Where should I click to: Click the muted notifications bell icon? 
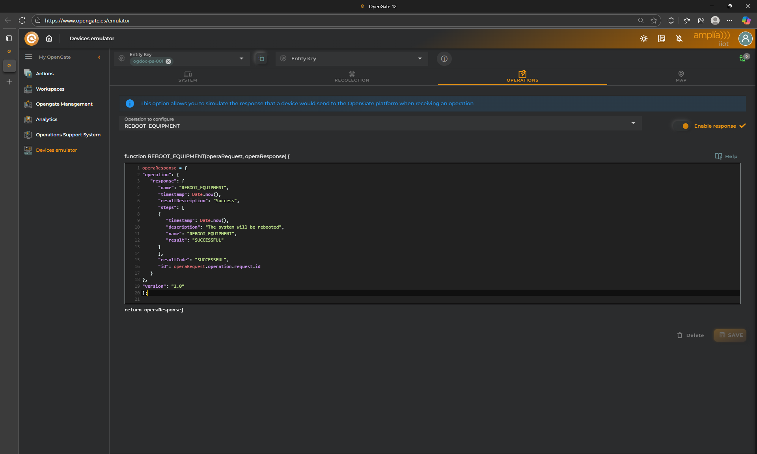click(679, 39)
